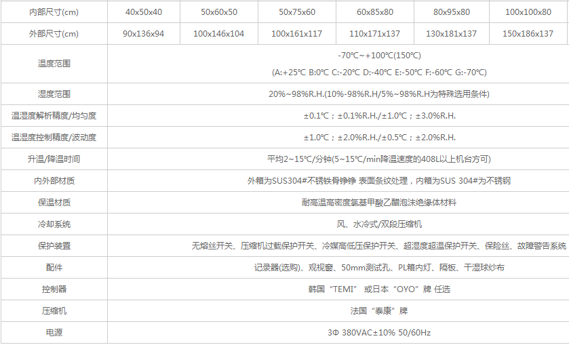The width and height of the screenshot is (569, 345).
Task: Select the '配件' row label
Action: coord(54,268)
